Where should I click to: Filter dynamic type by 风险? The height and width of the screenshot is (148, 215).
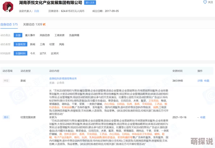pos(62,44)
